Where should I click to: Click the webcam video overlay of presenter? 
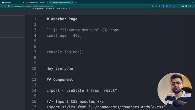175,90
